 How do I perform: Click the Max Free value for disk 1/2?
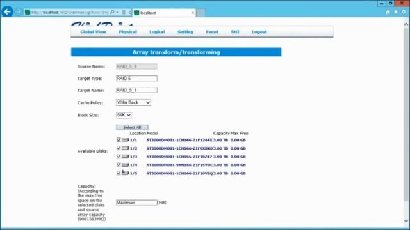click(x=238, y=148)
